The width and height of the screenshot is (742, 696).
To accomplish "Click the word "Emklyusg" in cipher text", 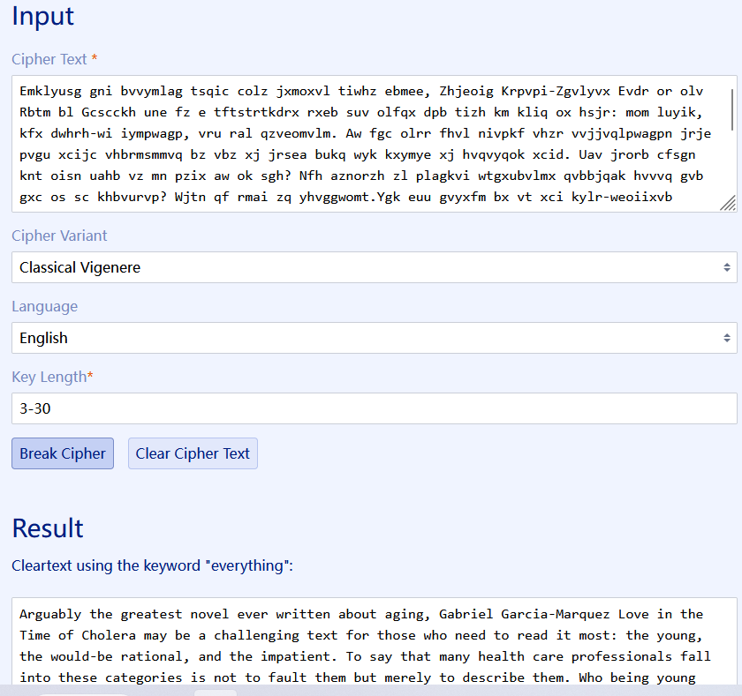I will [x=50, y=90].
